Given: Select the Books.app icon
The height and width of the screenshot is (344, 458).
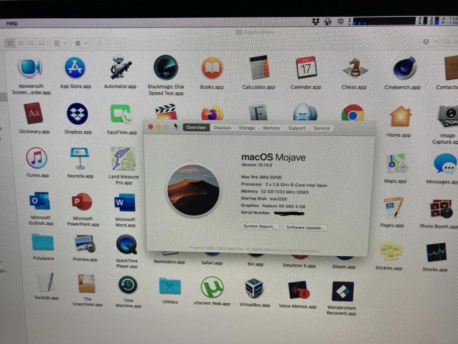Looking at the screenshot, I should tap(212, 68).
